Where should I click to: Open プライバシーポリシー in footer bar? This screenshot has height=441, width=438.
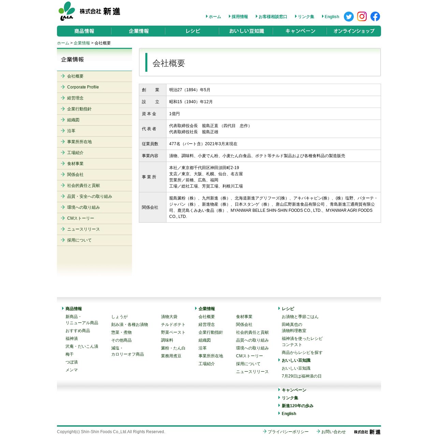[288, 432]
